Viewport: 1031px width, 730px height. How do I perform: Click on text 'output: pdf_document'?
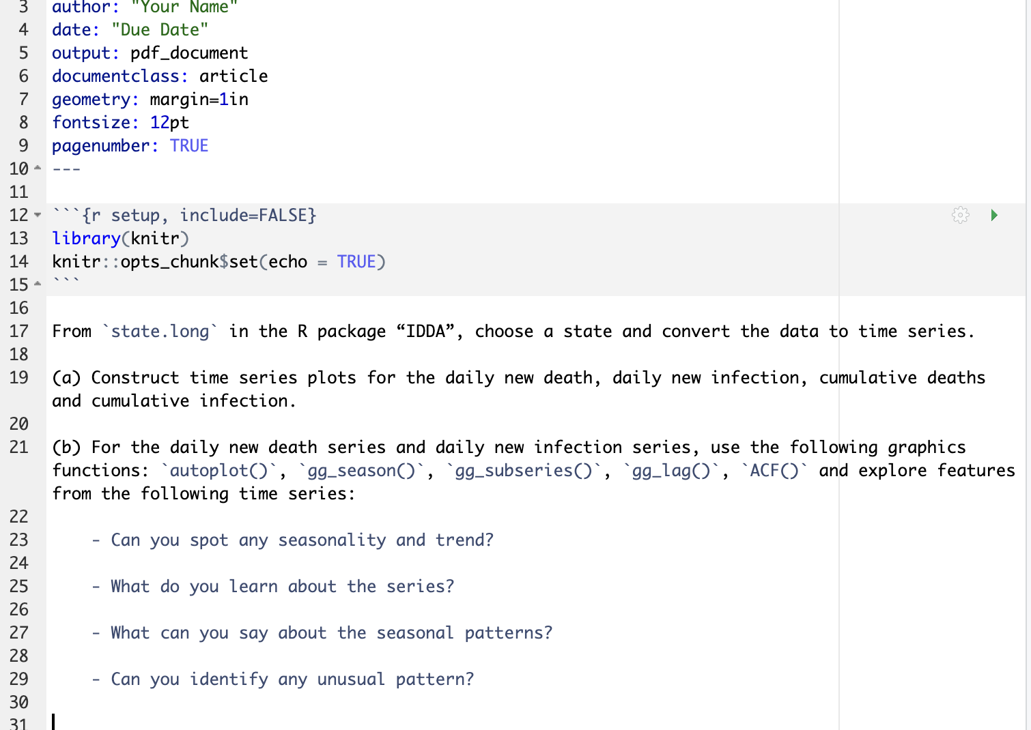[150, 53]
